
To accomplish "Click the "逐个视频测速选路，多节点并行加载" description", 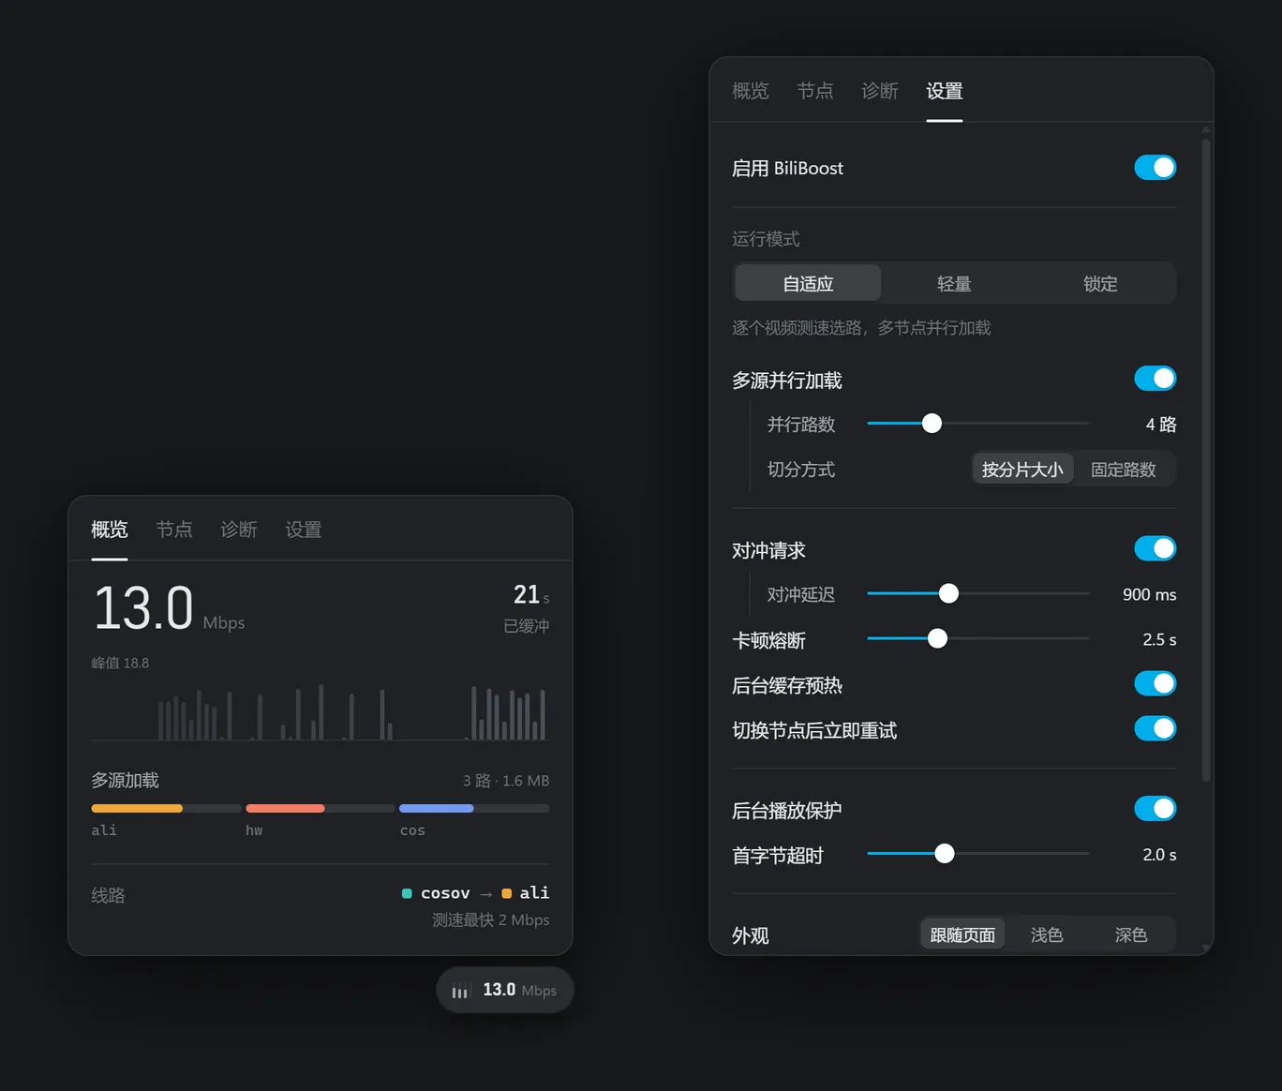I will click(x=861, y=328).
